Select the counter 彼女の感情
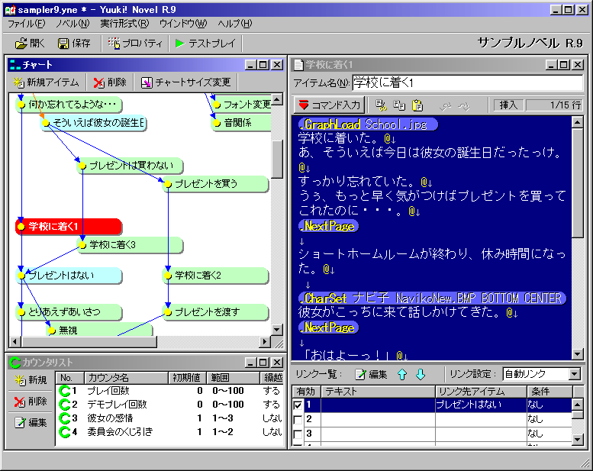 pos(170,418)
